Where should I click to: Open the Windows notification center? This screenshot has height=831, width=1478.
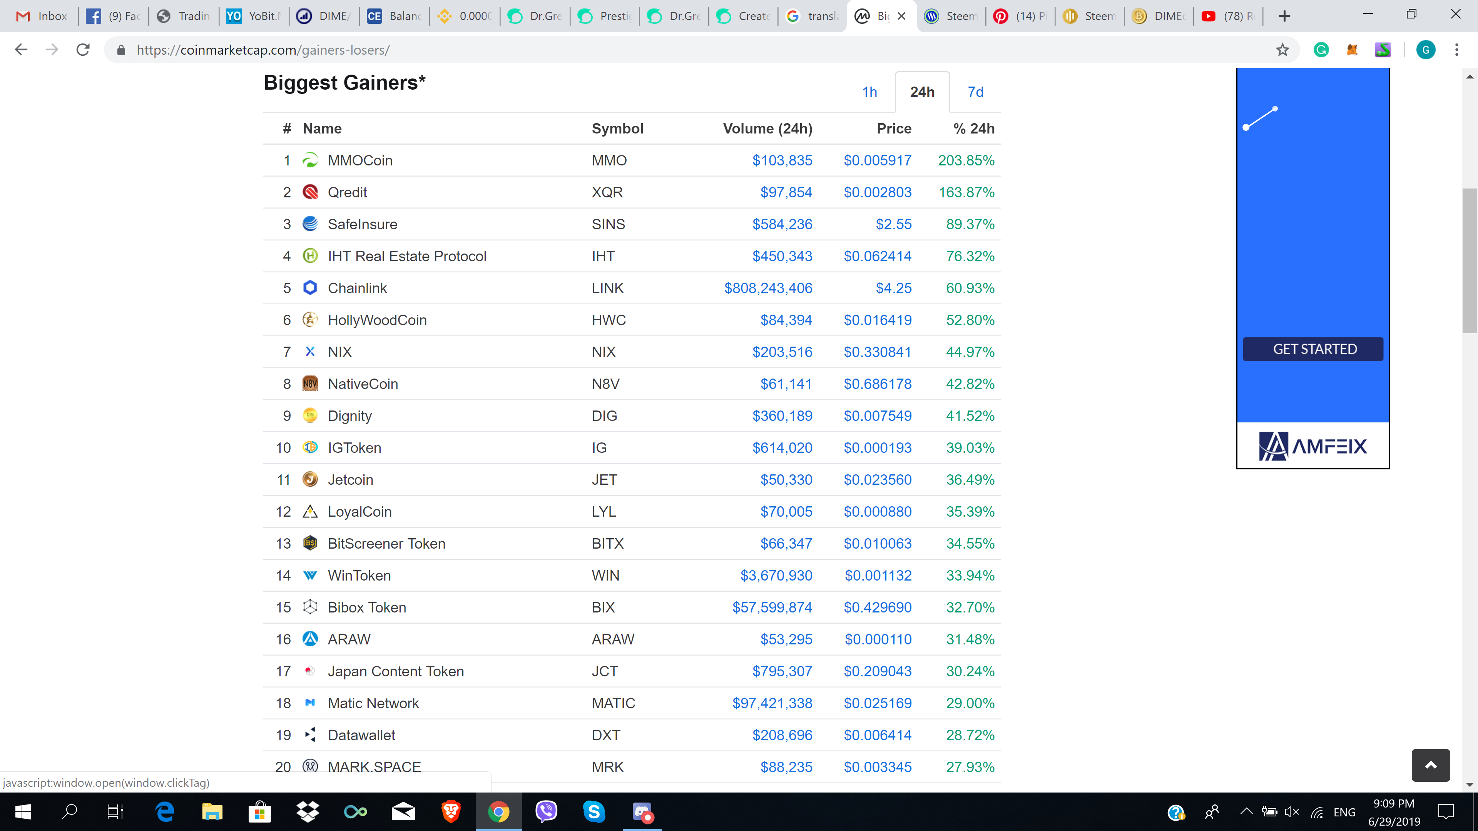(1446, 811)
